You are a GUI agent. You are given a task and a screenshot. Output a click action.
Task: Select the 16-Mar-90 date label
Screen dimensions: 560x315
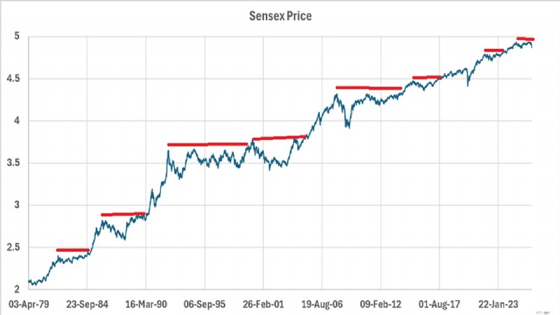(146, 304)
